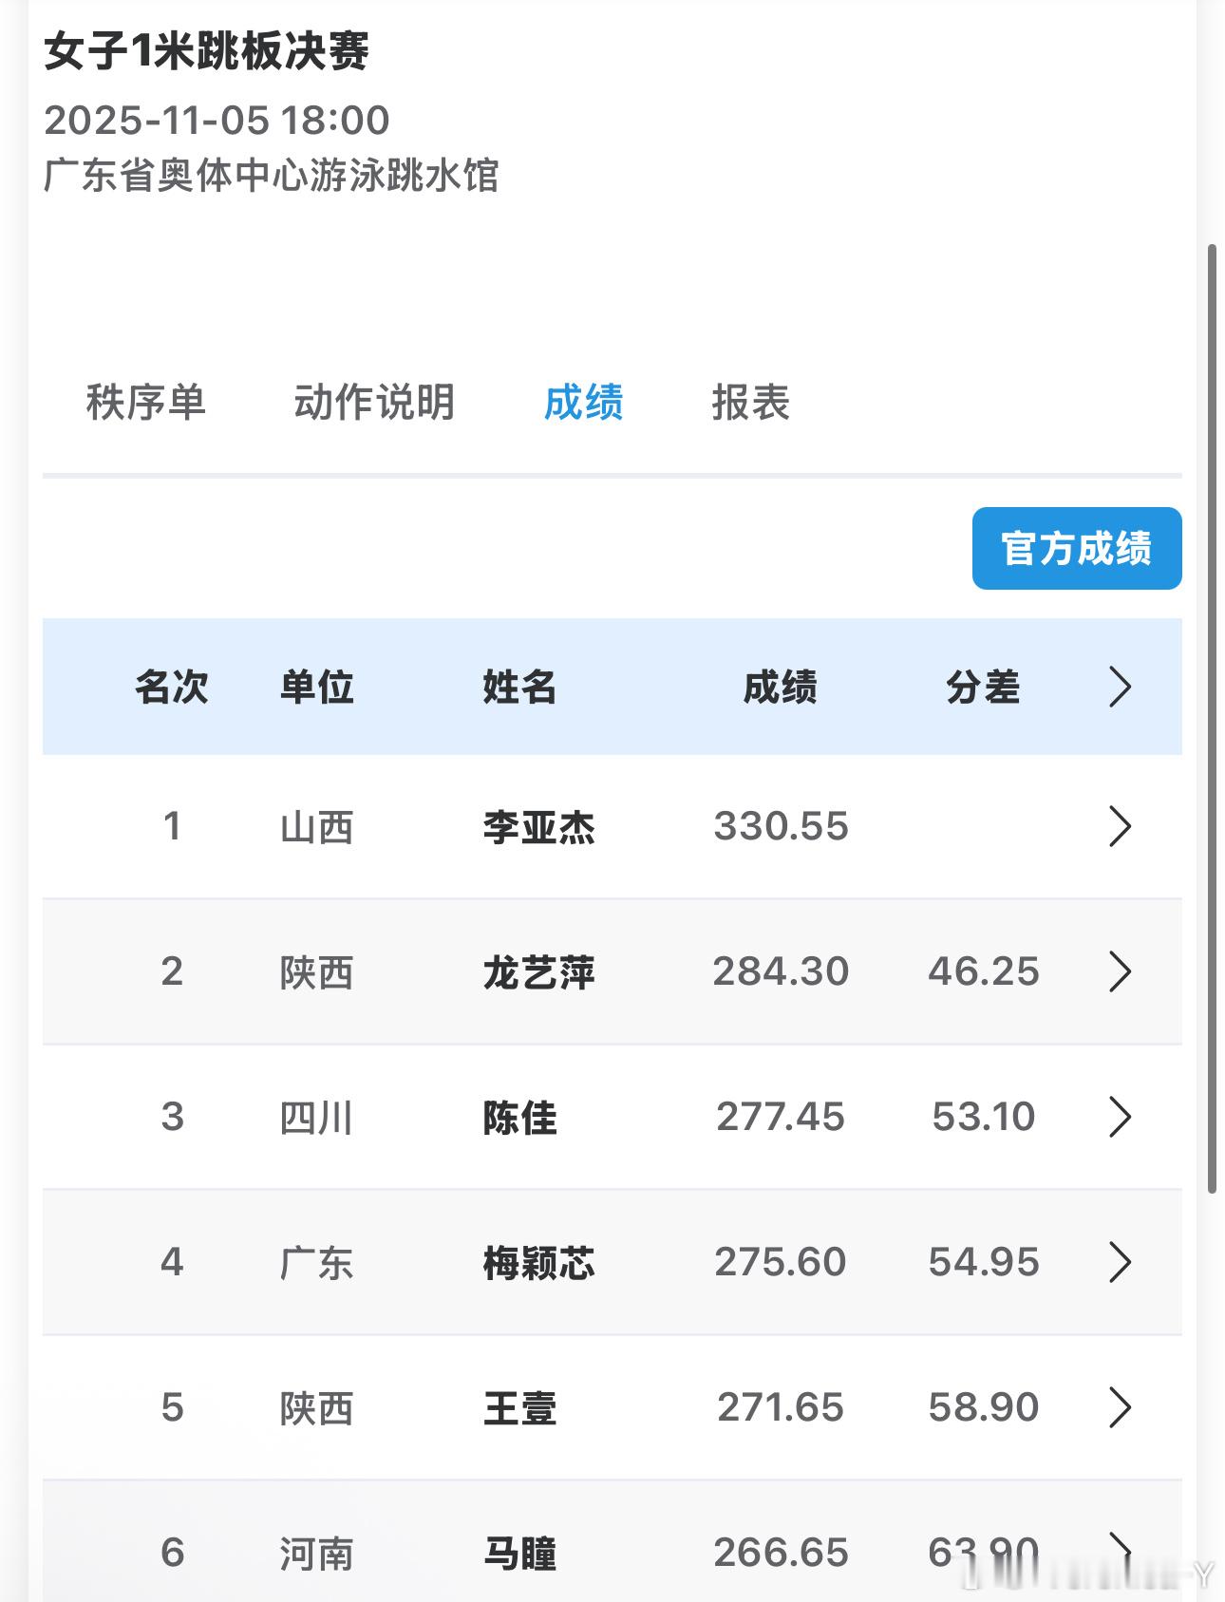
Task: Open details arrow for 龙艺萍 row
Action: pyautogui.click(x=1120, y=971)
